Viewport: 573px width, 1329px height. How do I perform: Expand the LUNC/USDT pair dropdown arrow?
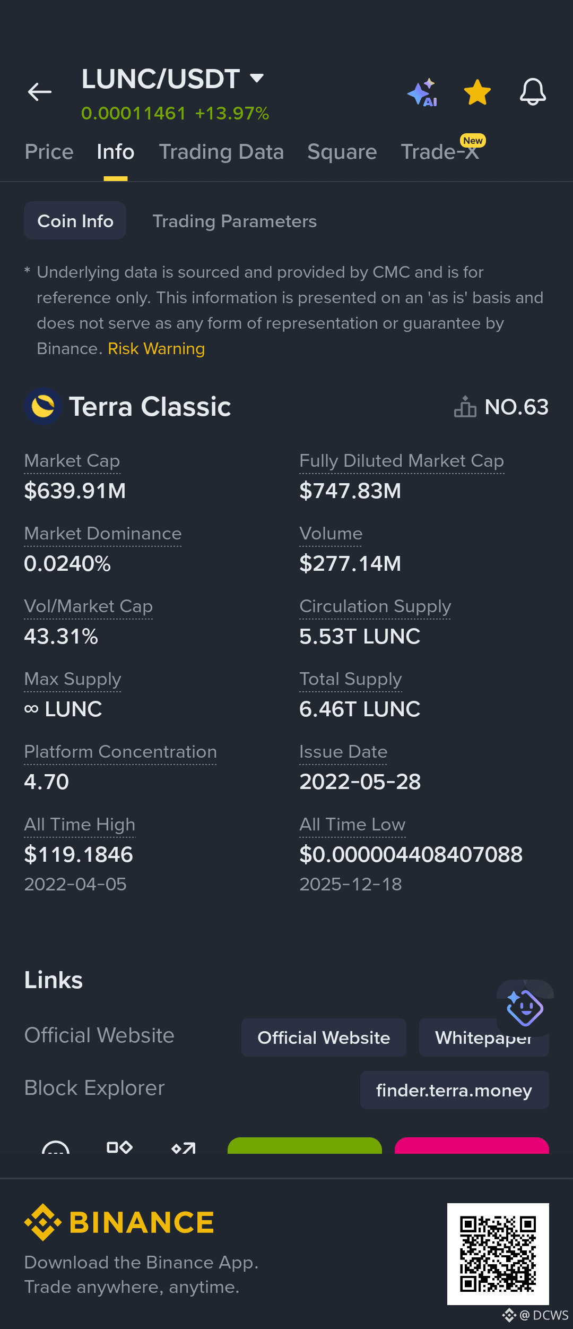257,79
